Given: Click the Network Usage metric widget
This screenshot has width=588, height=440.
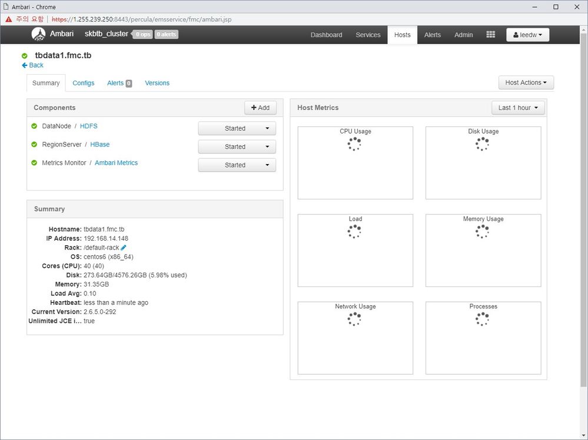Looking at the screenshot, I should pos(355,338).
